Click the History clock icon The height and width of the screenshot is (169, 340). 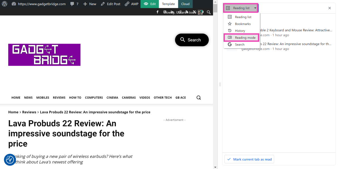point(230,30)
